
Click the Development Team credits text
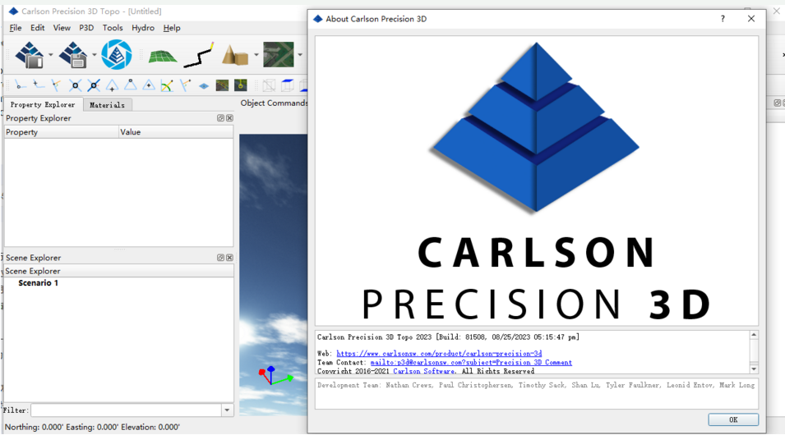point(536,385)
